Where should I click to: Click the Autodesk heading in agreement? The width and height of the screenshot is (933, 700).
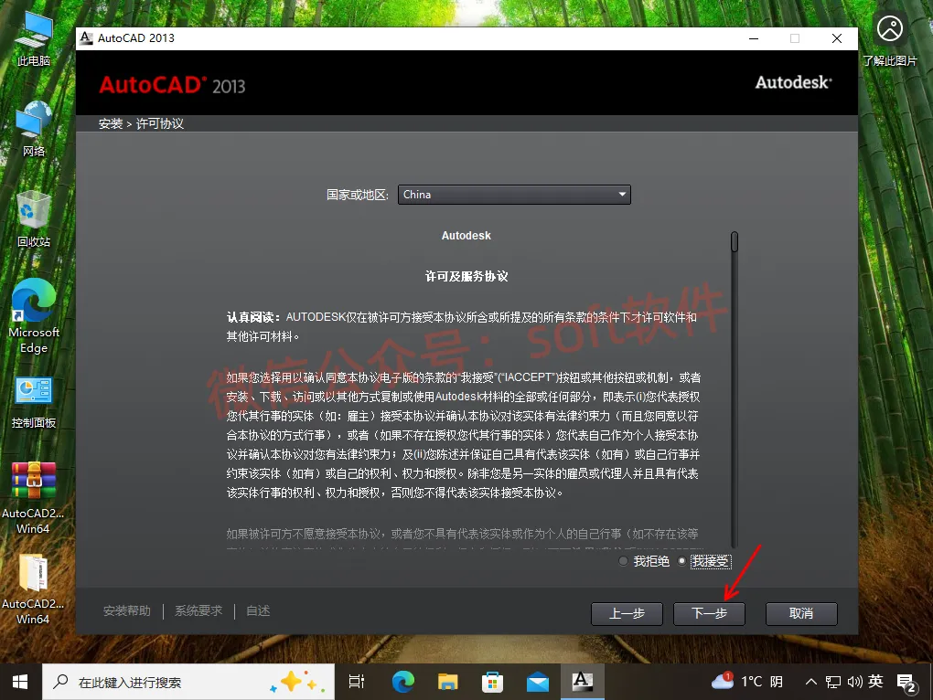[466, 236]
